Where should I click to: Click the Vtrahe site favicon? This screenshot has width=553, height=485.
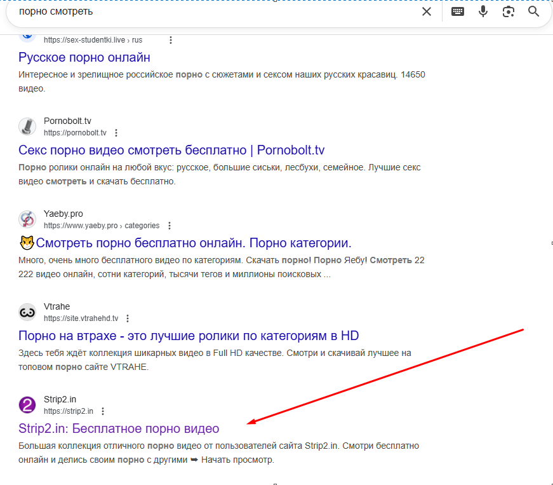coord(27,312)
